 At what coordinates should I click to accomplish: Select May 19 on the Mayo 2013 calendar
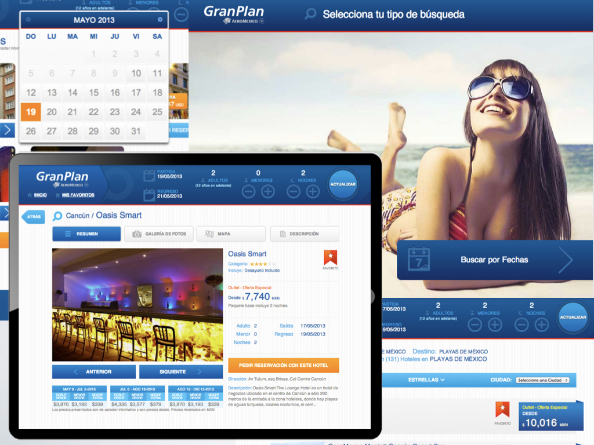(30, 112)
